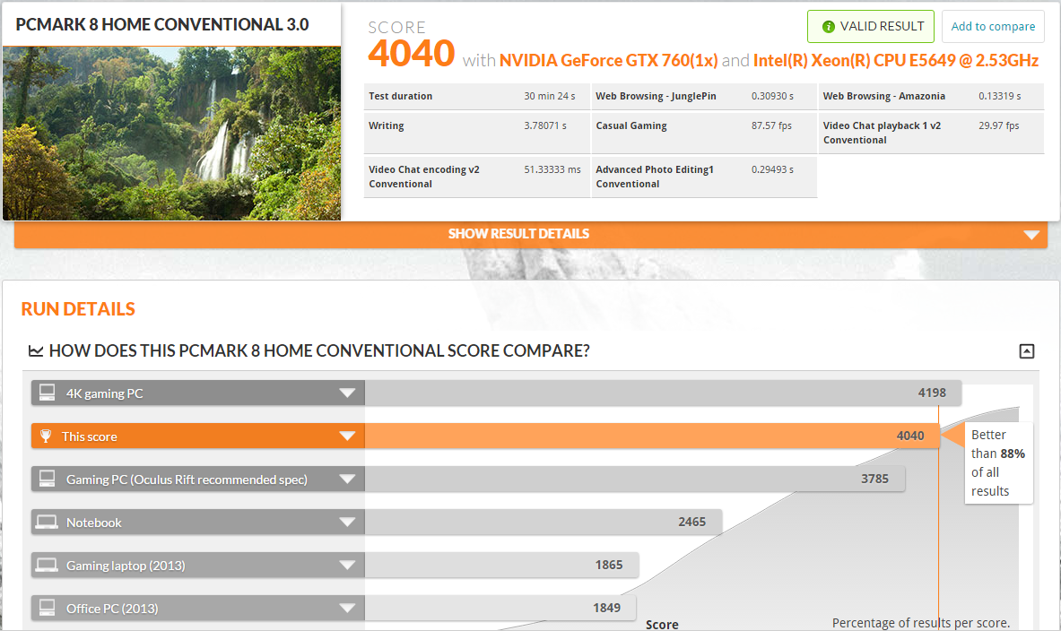The width and height of the screenshot is (1061, 631).
Task: Click the '51.33333 ms' value
Action: 552,169
